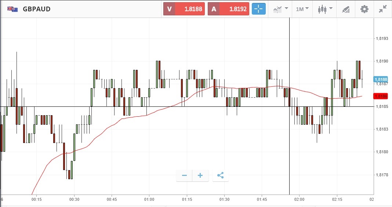
Task: Click the 00:30 time axis label
Action: coord(74,199)
